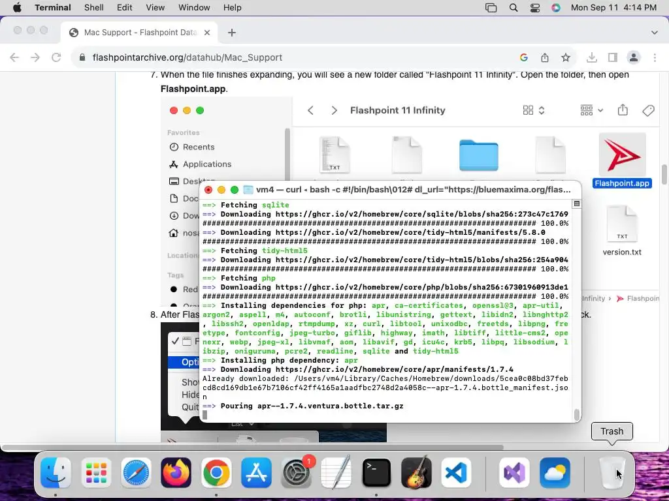Click version.txt file in page image
669x501 pixels.
pyautogui.click(x=622, y=232)
